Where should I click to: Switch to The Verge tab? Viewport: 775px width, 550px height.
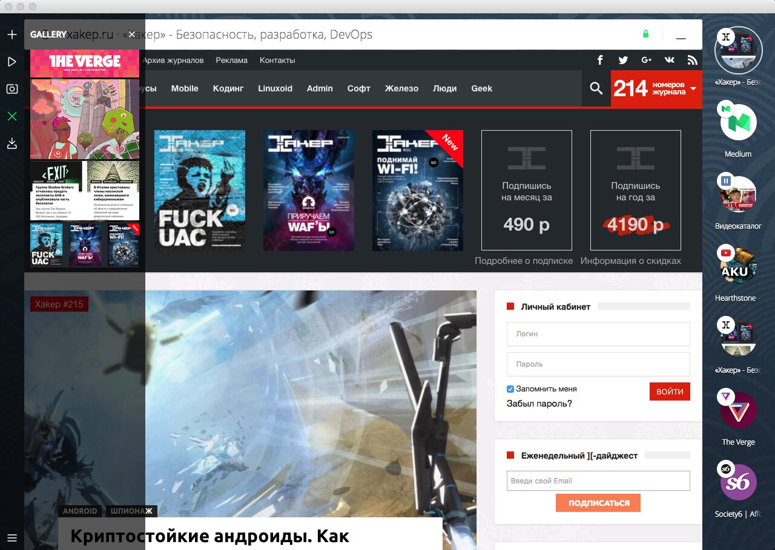738,411
